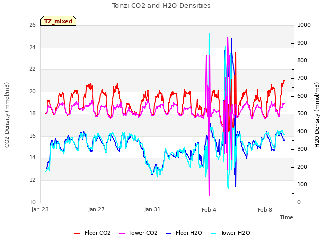Click the chart title Tonzi CO2 and H2O Densities
This screenshot has width=324, height=243.
click(x=161, y=6)
